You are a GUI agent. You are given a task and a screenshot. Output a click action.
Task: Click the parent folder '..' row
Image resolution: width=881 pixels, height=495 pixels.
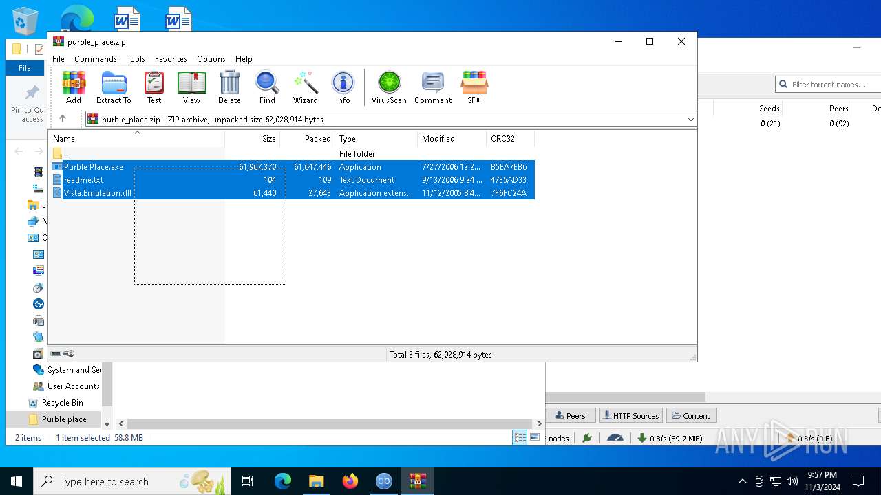point(293,154)
